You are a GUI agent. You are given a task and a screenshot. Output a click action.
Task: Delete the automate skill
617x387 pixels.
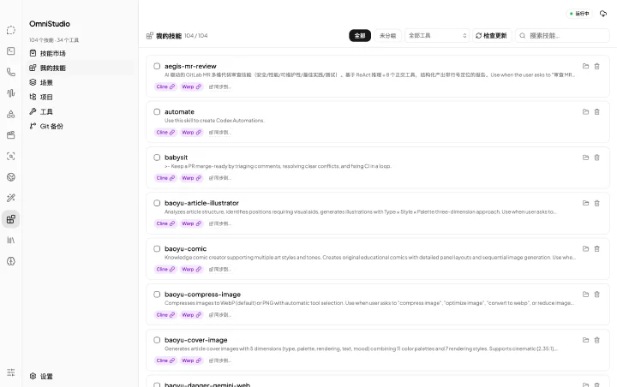[597, 111]
